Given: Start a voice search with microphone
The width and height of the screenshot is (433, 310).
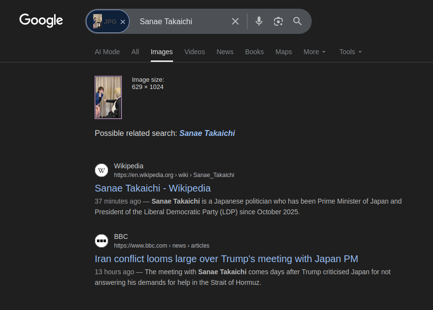Looking at the screenshot, I should 259,21.
